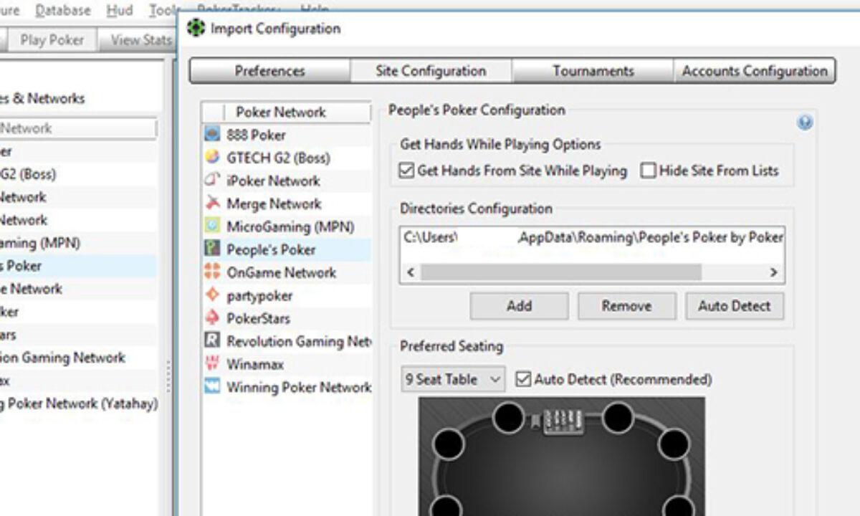Open View Stats tab in main window

coord(138,40)
